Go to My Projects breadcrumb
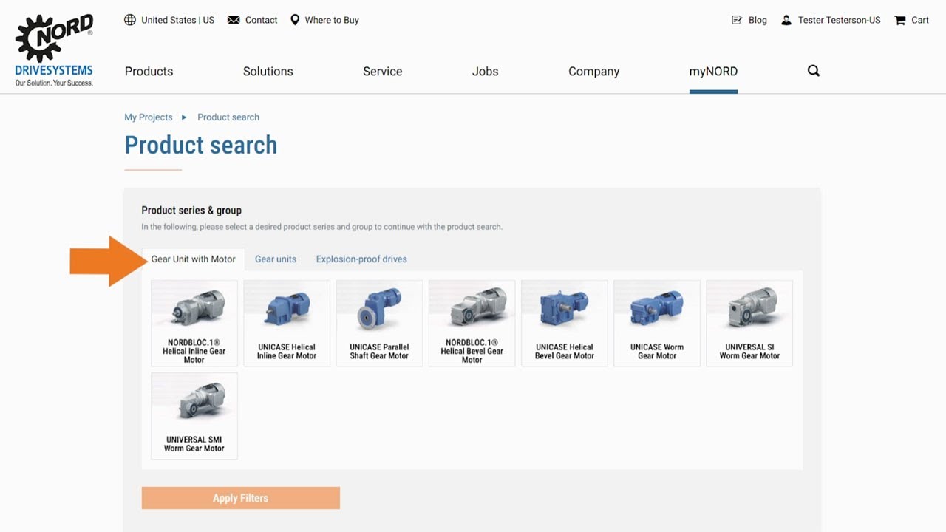The height and width of the screenshot is (532, 946). tap(149, 117)
